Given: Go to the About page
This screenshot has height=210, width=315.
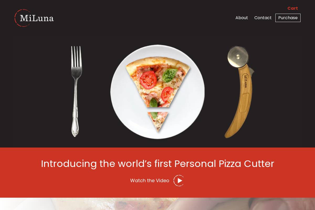Looking at the screenshot, I should pos(241,18).
